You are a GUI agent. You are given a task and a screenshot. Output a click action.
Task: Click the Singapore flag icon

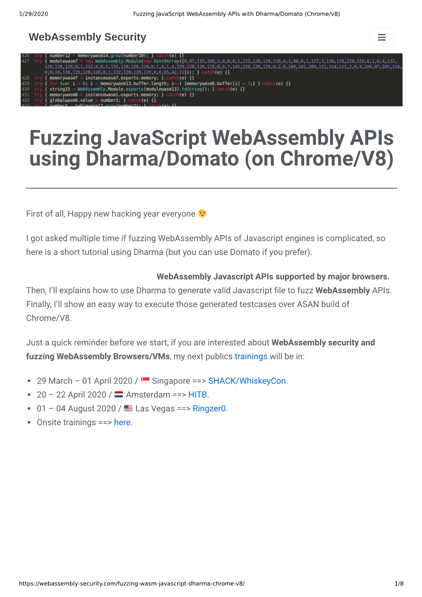click(x=145, y=380)
